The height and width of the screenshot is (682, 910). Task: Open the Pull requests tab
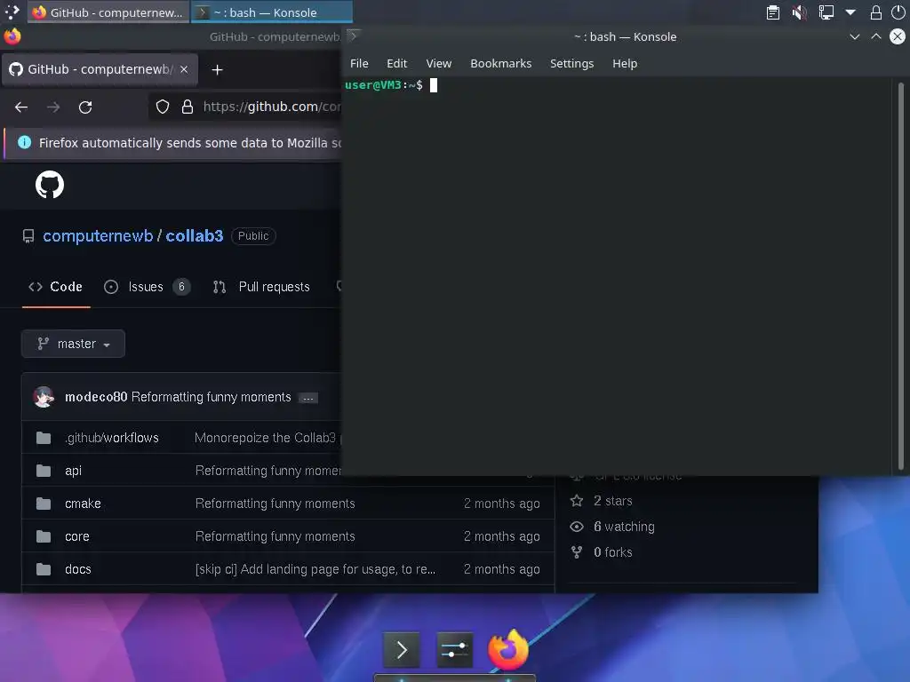261,287
